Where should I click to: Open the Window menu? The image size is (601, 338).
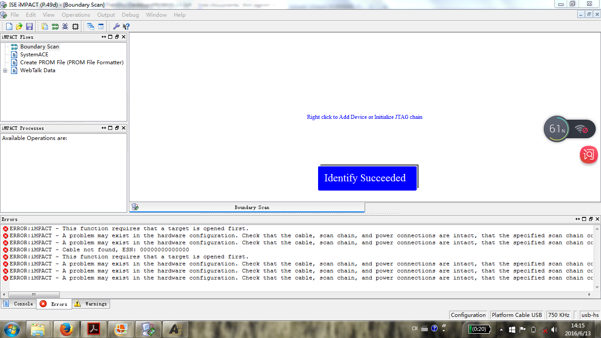156,15
